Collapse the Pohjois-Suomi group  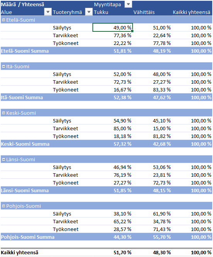[x=3, y=206]
